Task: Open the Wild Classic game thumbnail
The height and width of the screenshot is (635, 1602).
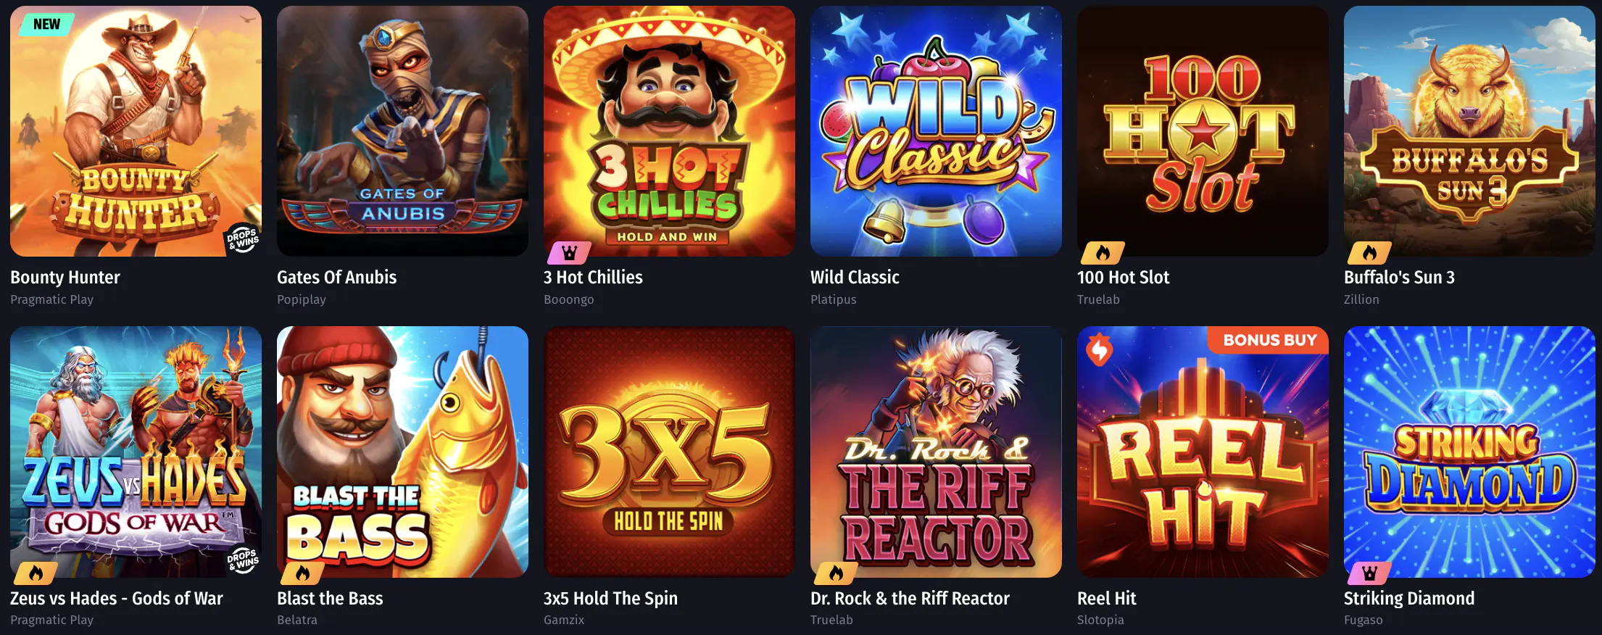Action: pyautogui.click(x=936, y=131)
